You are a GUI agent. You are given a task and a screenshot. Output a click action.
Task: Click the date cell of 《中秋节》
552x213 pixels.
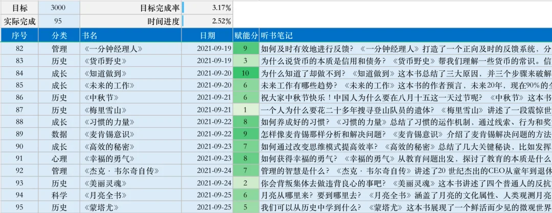pos(207,97)
